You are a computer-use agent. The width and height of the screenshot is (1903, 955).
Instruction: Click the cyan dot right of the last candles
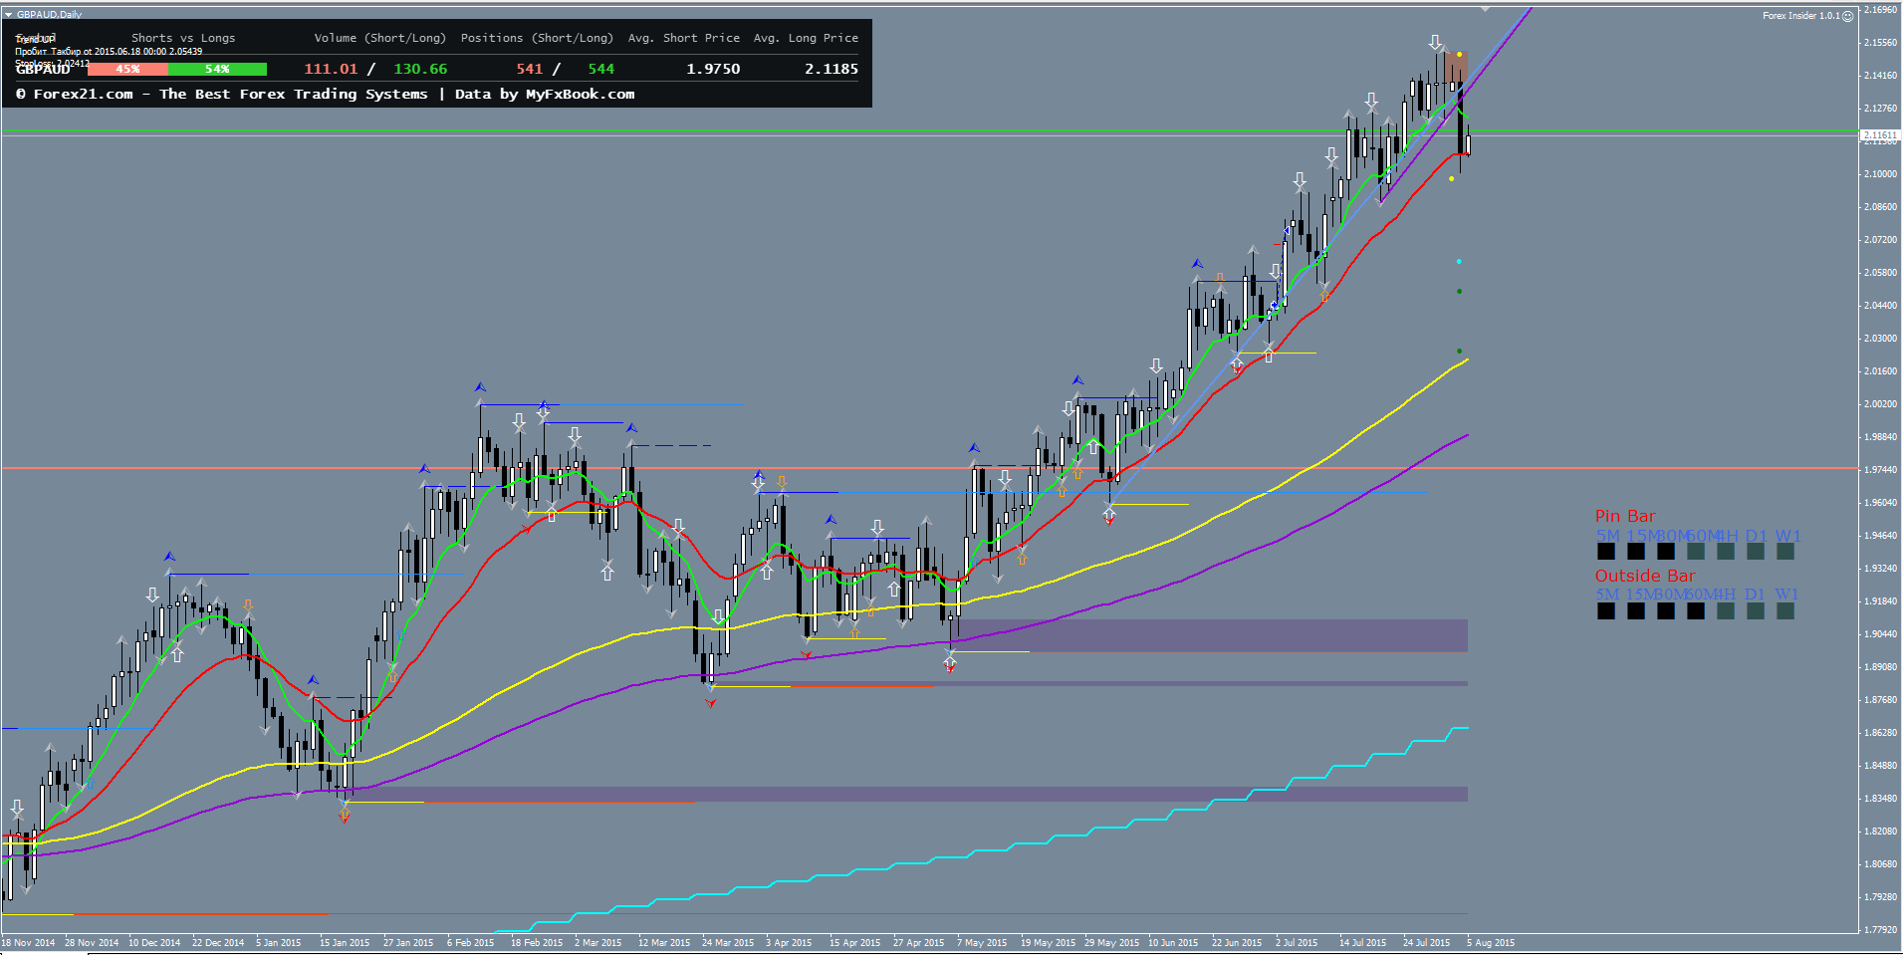coord(1459,262)
